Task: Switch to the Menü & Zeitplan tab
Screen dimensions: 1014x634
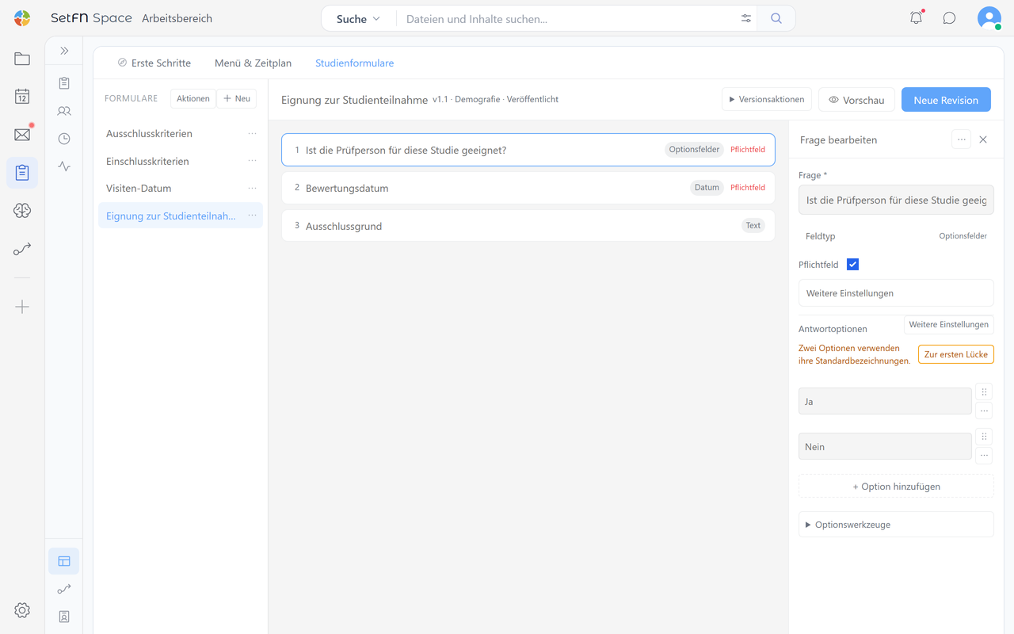Action: tap(253, 63)
